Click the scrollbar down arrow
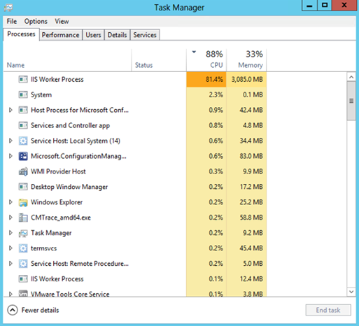The image size is (359, 326). 351,292
